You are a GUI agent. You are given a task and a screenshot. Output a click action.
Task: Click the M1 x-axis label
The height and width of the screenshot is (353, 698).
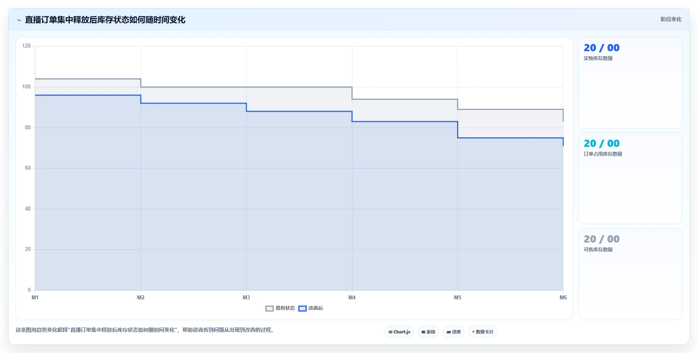pos(35,297)
